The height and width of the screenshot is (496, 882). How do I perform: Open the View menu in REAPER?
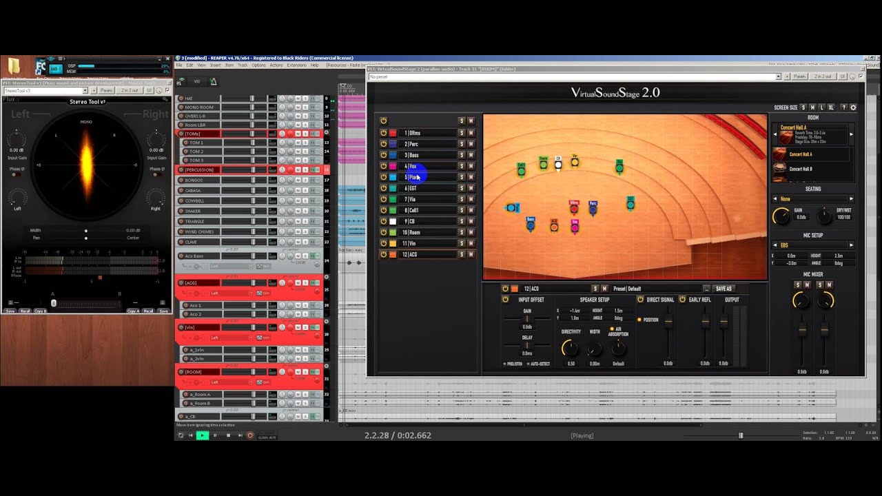(x=202, y=65)
